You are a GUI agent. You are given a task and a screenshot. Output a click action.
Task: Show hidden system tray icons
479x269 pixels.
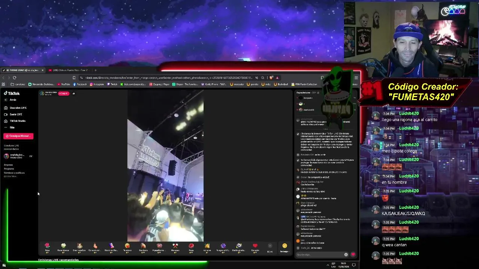[328, 265]
